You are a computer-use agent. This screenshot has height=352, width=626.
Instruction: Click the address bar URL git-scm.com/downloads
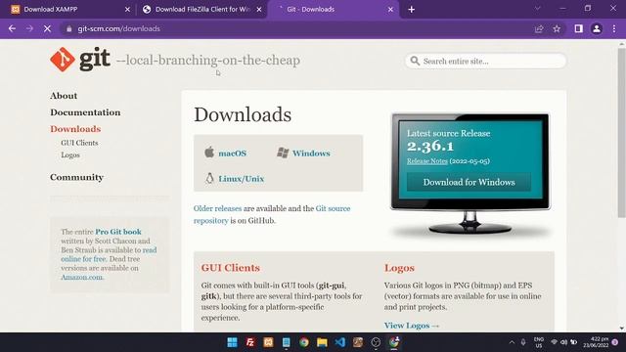[x=119, y=28]
